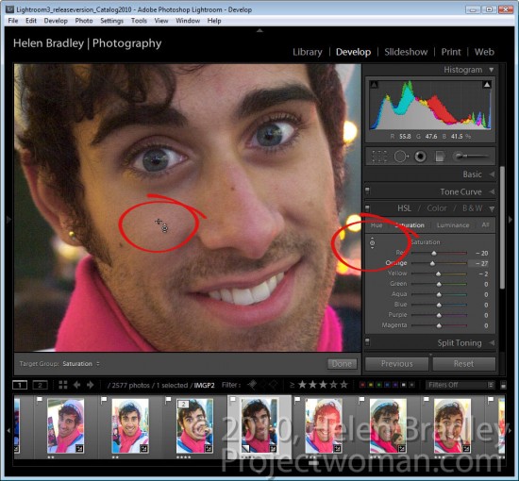Screen dimensions: 519x481
Task: Go to next photo with forward arrow
Action: pyautogui.click(x=90, y=385)
